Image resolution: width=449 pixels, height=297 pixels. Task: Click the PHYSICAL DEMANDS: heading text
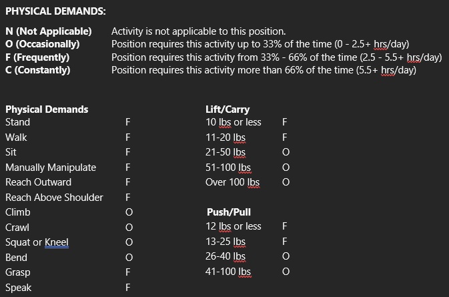(x=55, y=11)
